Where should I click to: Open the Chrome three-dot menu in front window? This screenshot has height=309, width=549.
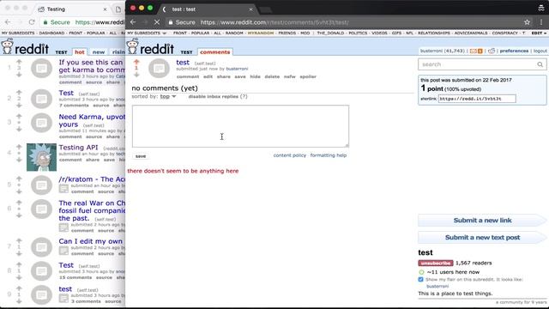click(x=541, y=22)
